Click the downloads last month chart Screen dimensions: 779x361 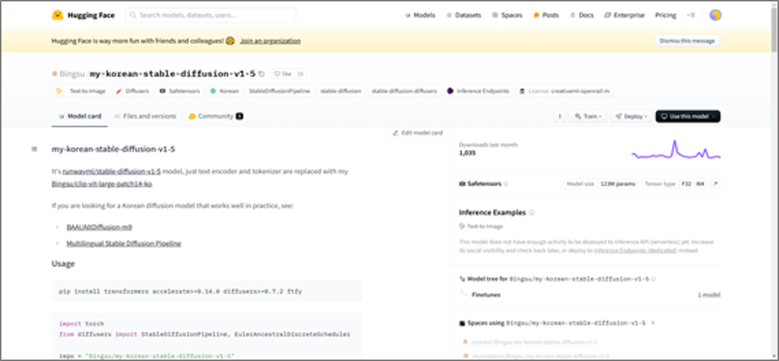tap(676, 150)
